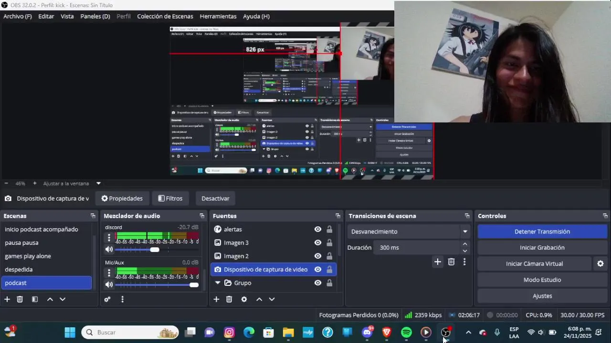Move source up in Fuentes toolbar
The height and width of the screenshot is (343, 611).
pyautogui.click(x=259, y=299)
